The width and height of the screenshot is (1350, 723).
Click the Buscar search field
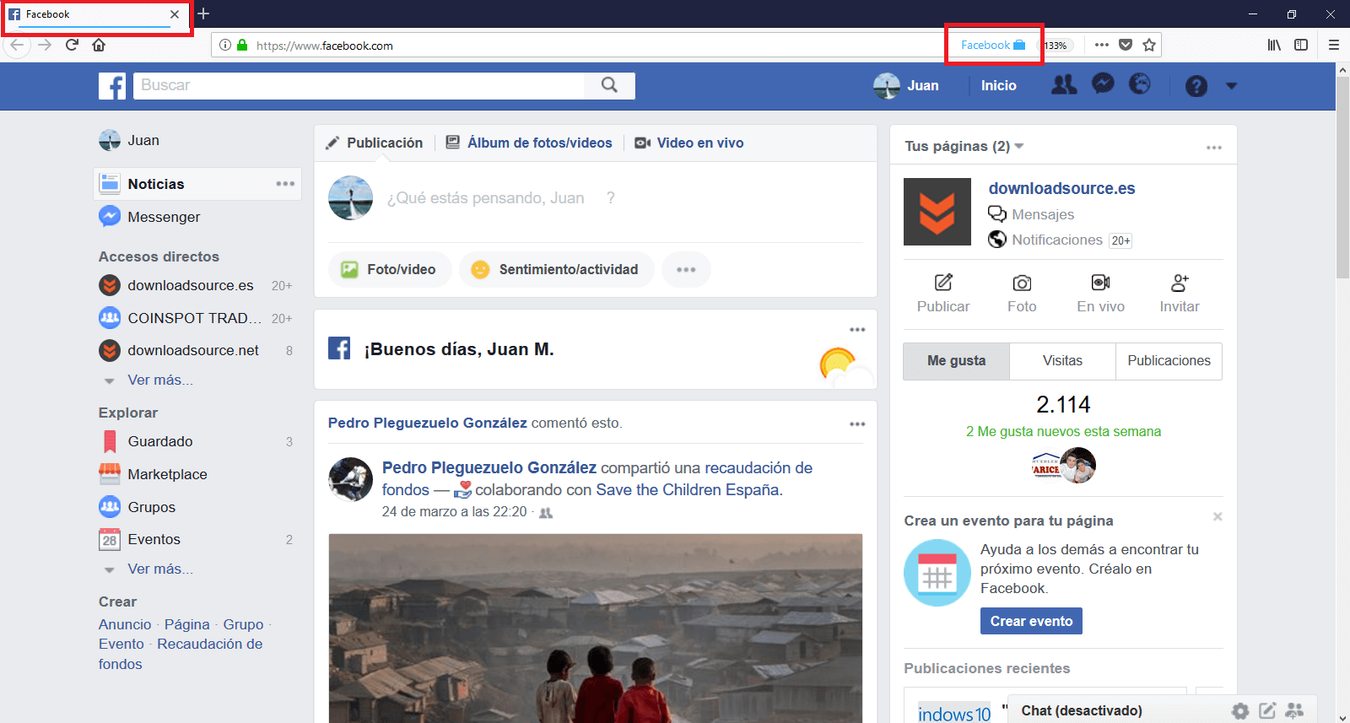coord(359,85)
